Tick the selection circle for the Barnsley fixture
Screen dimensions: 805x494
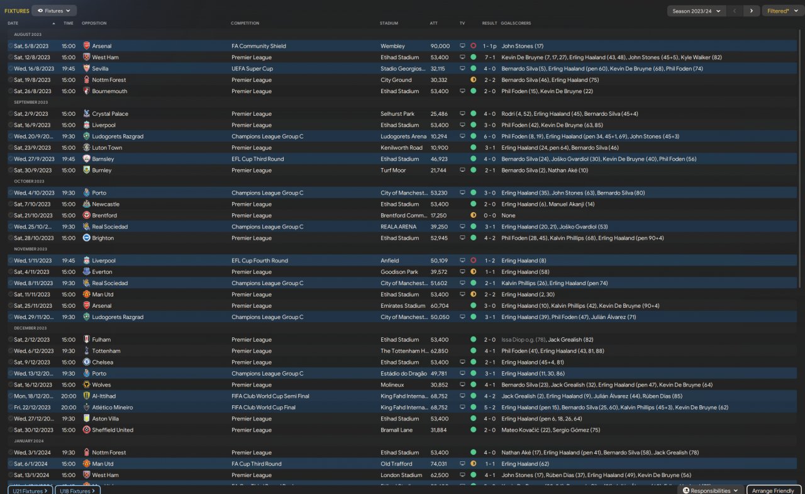coord(10,159)
